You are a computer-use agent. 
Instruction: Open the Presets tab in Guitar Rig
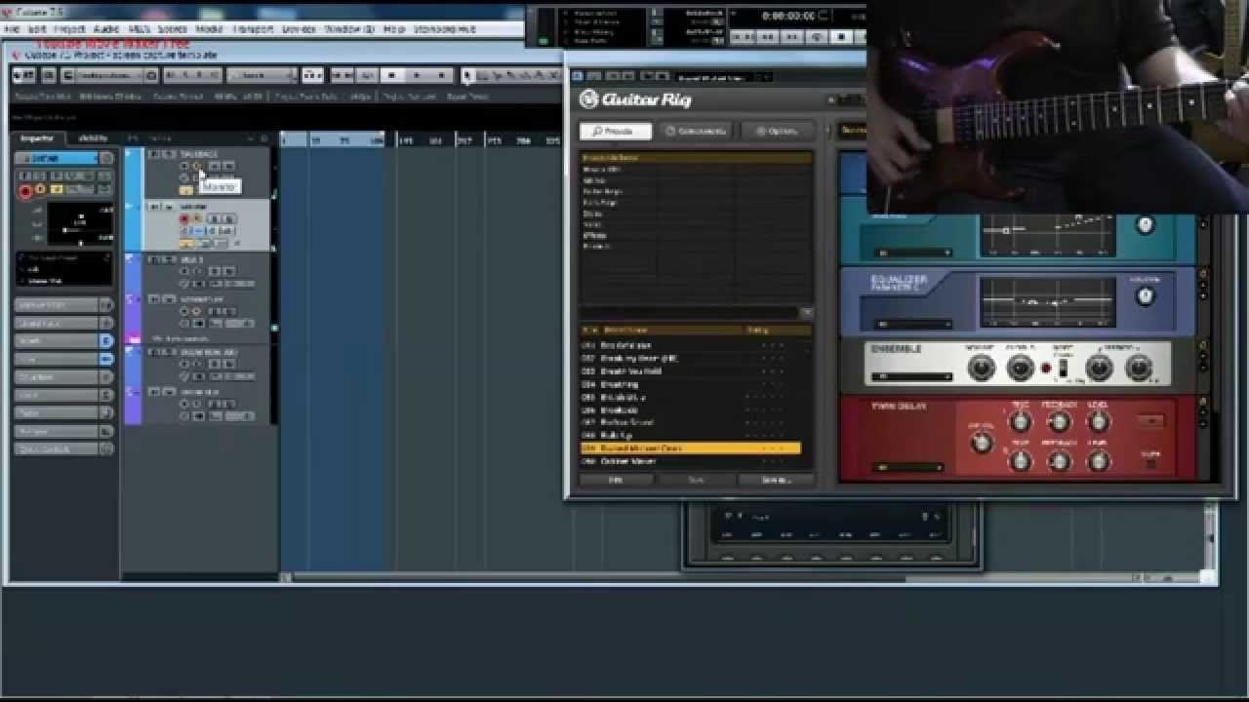click(615, 131)
